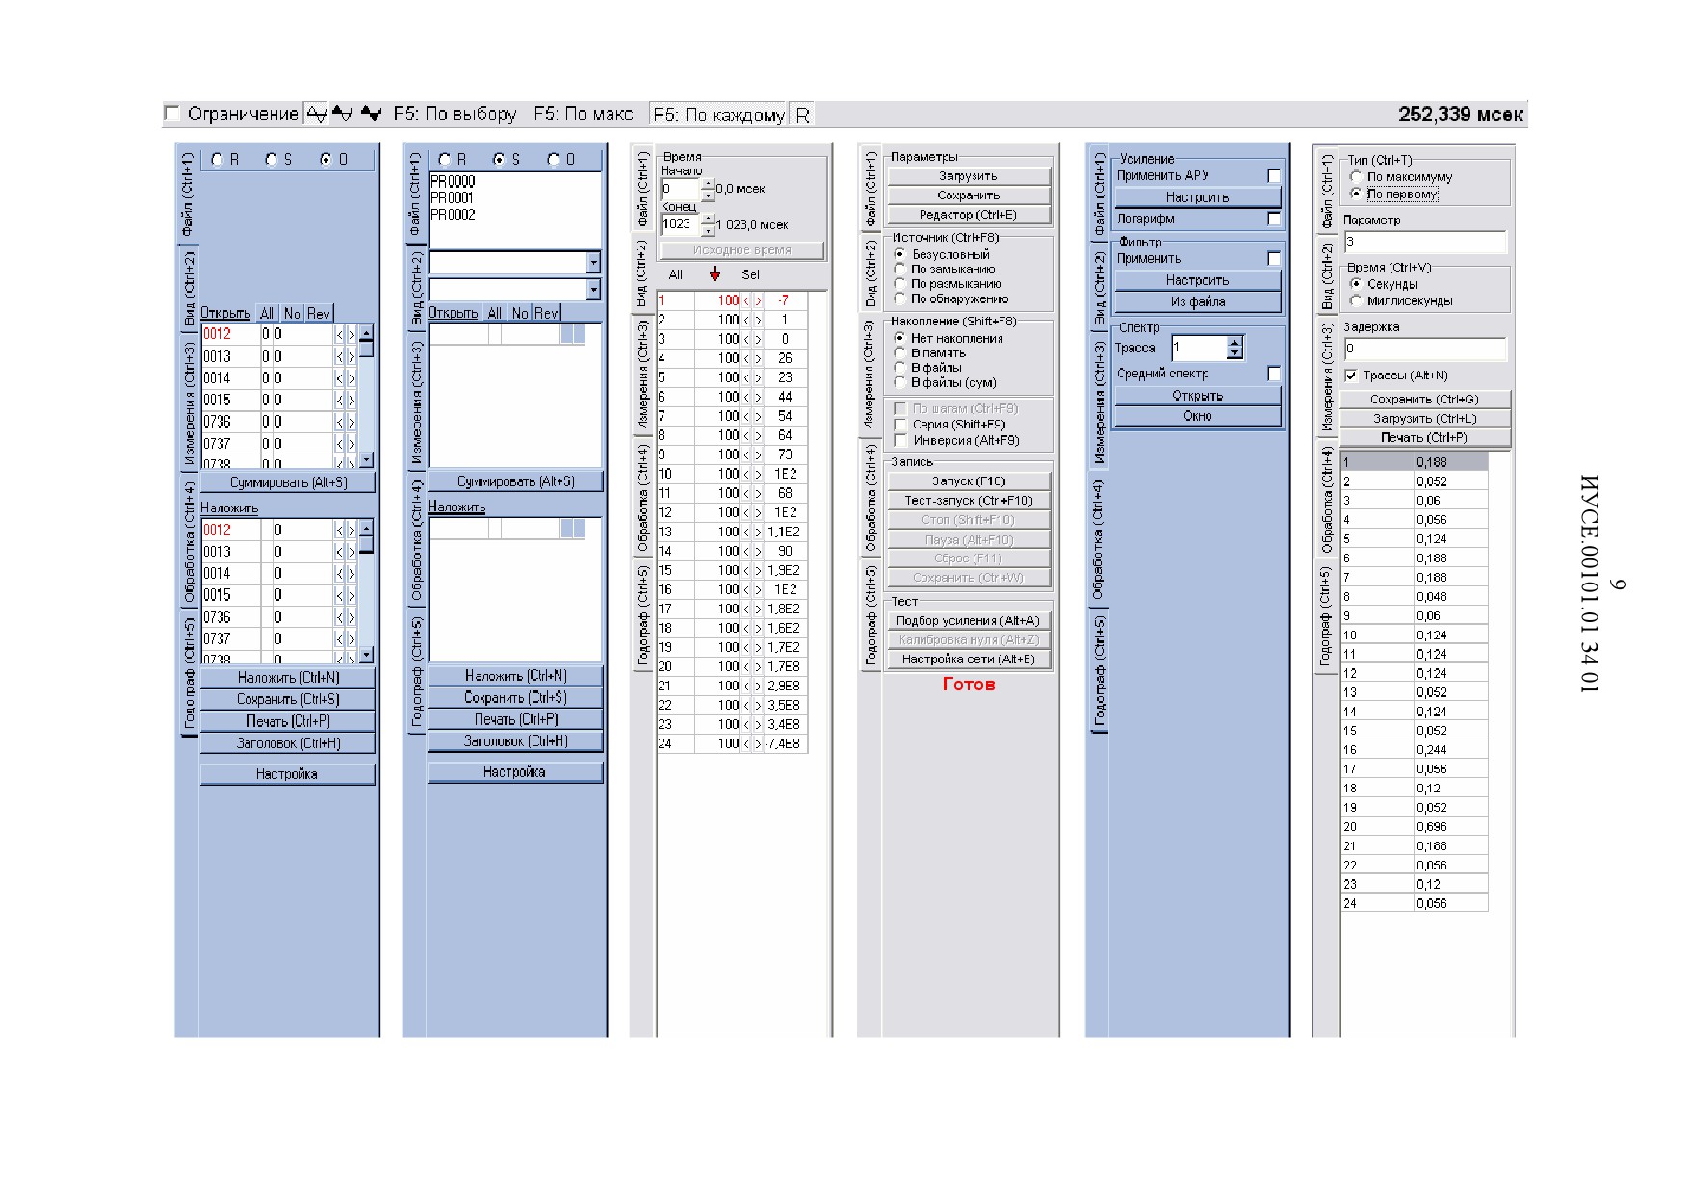1689x1193 pixels.
Task: Enable the Ограничение checkbox
Action: click(171, 114)
